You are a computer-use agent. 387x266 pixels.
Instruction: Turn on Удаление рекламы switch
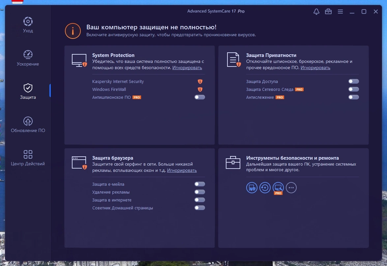pos(200,192)
